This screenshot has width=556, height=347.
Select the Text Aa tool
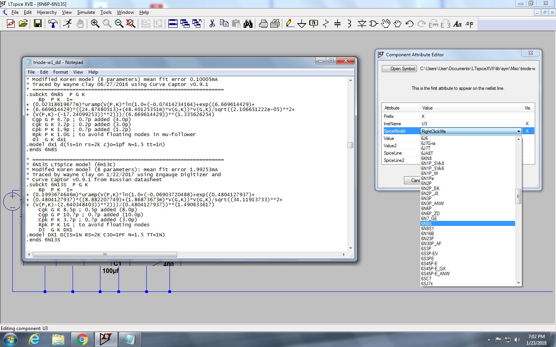pyautogui.click(x=458, y=24)
